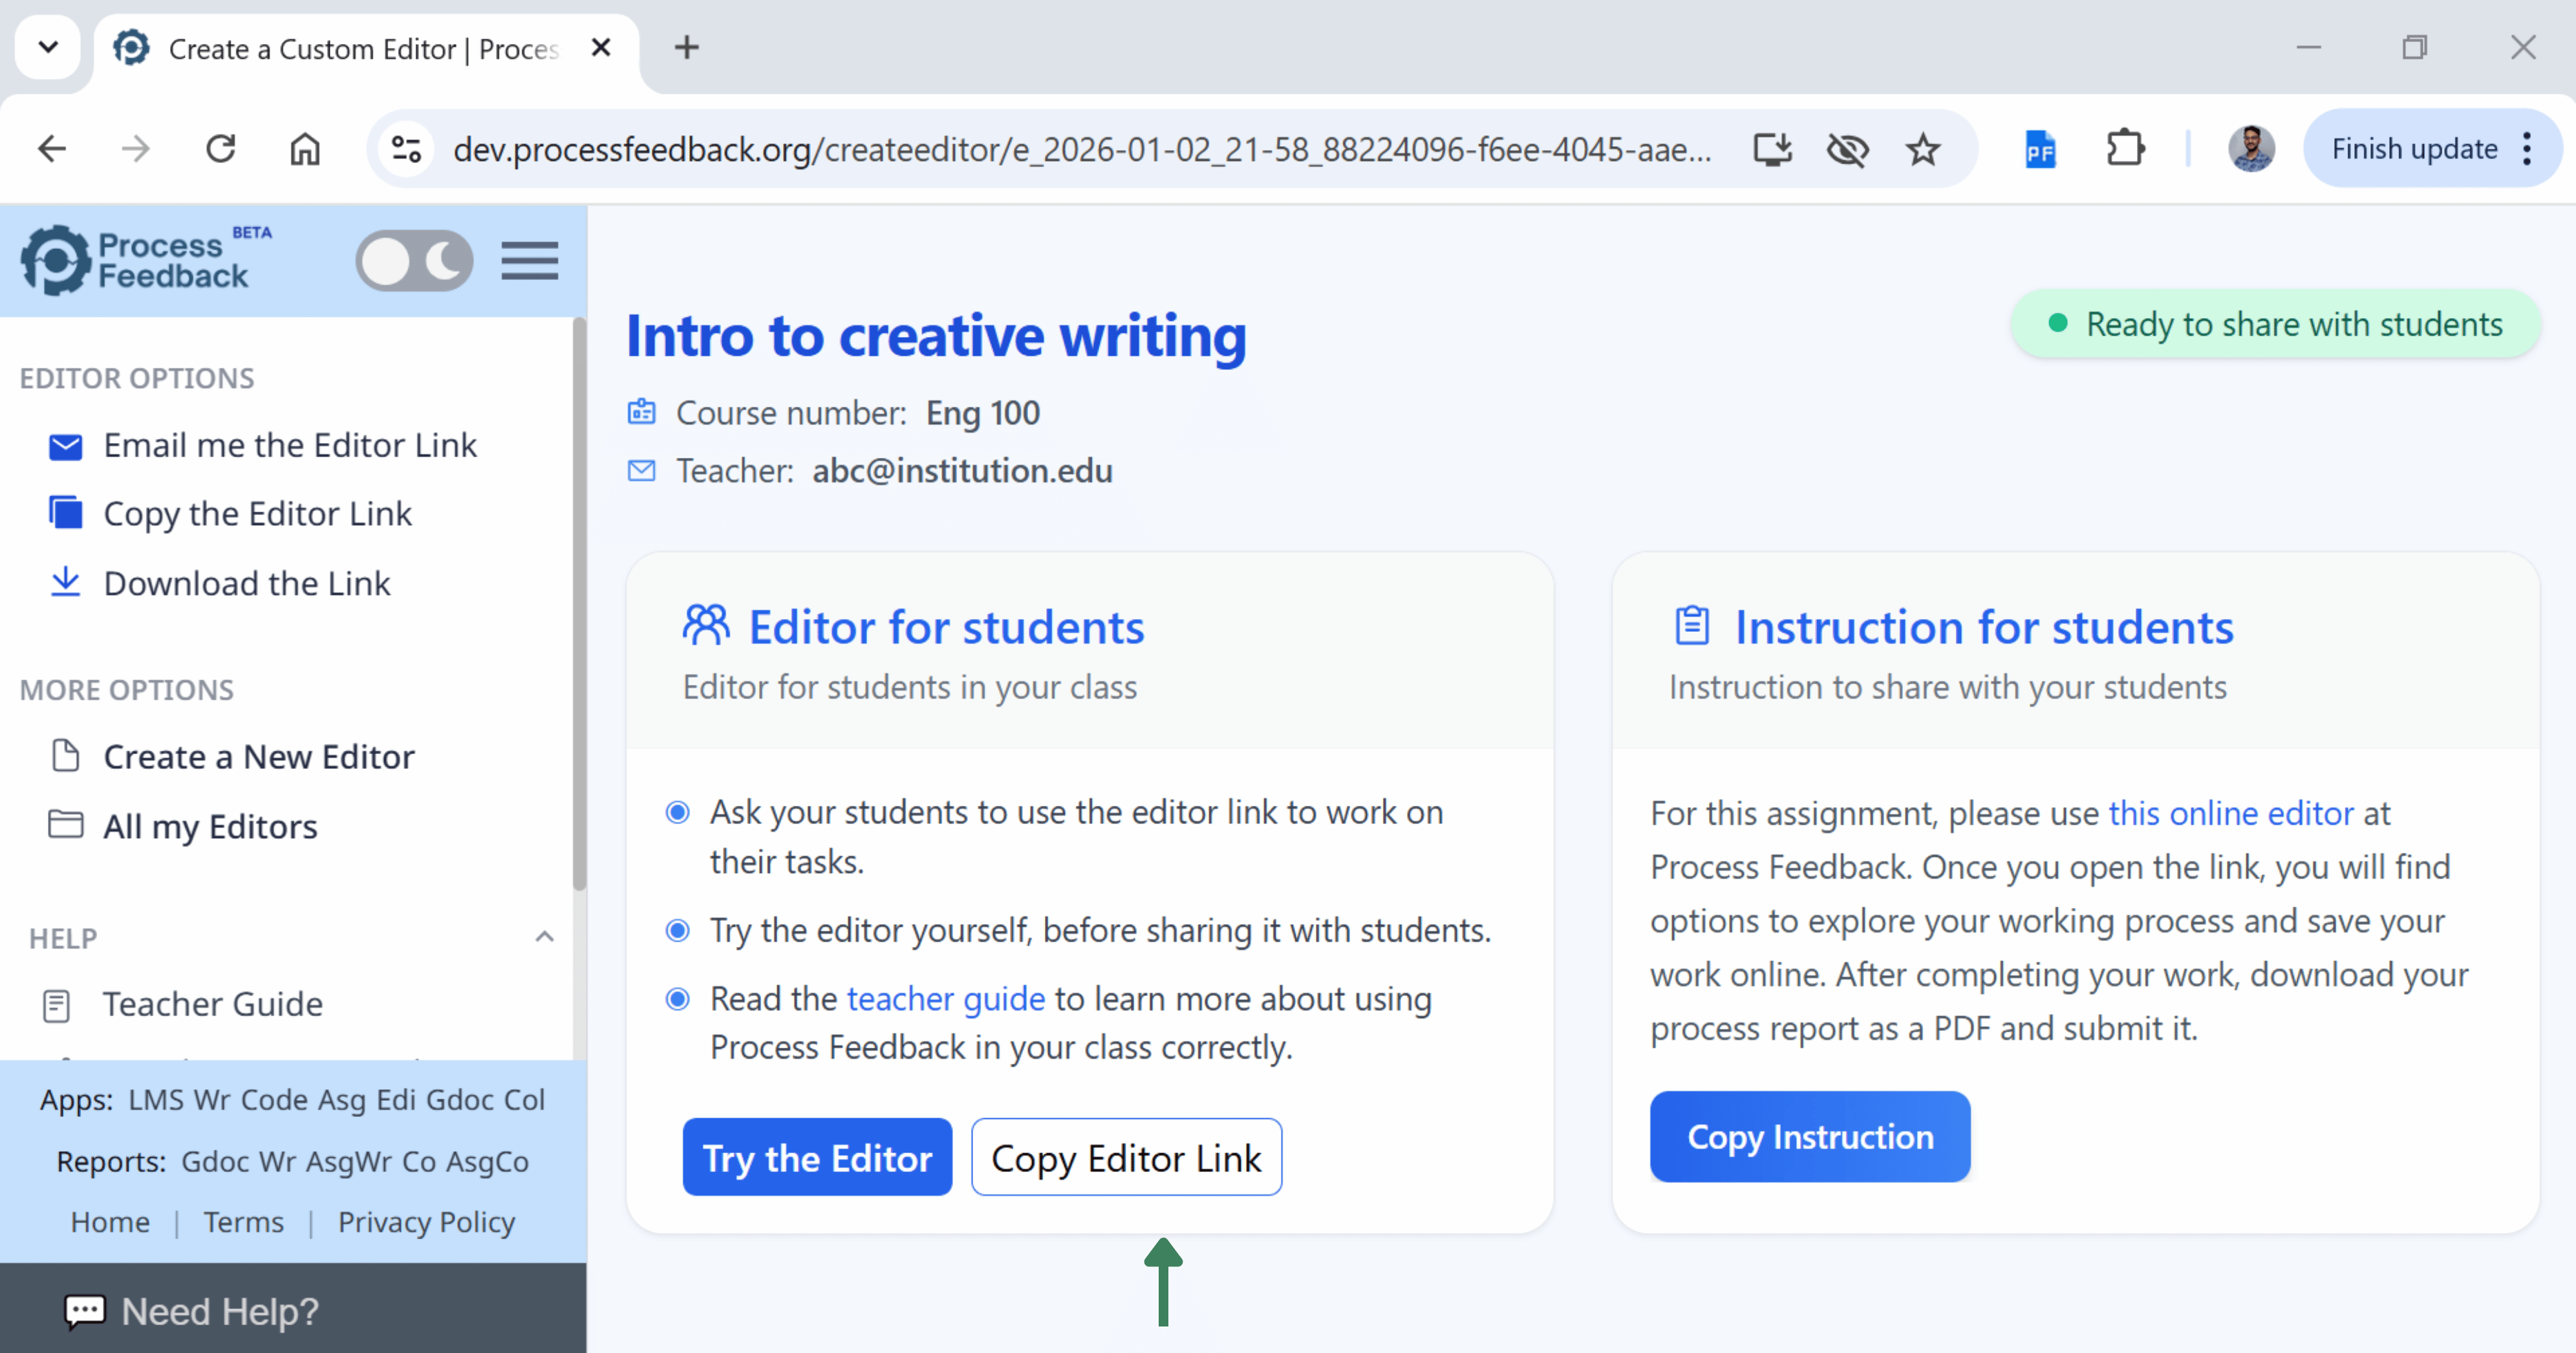
Task: Click the Copy Editor Link button
Action: click(x=1126, y=1157)
